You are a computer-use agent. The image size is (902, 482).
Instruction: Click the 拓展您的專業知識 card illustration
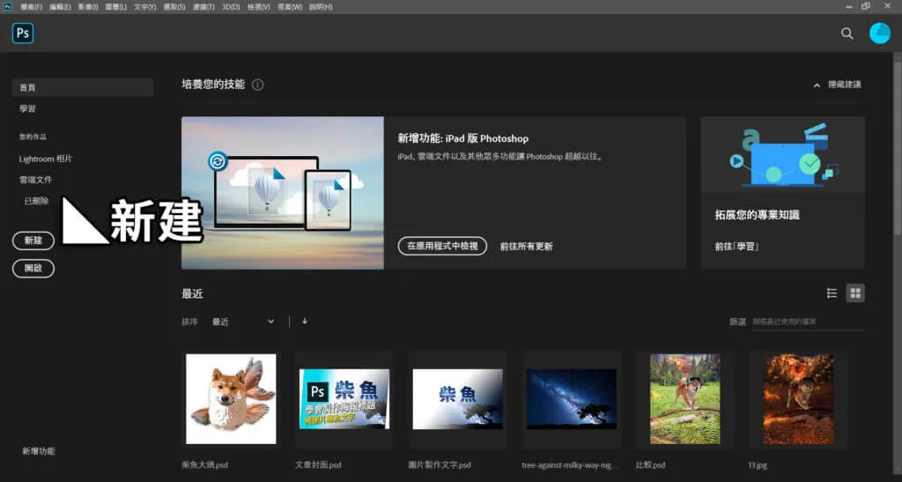(782, 155)
